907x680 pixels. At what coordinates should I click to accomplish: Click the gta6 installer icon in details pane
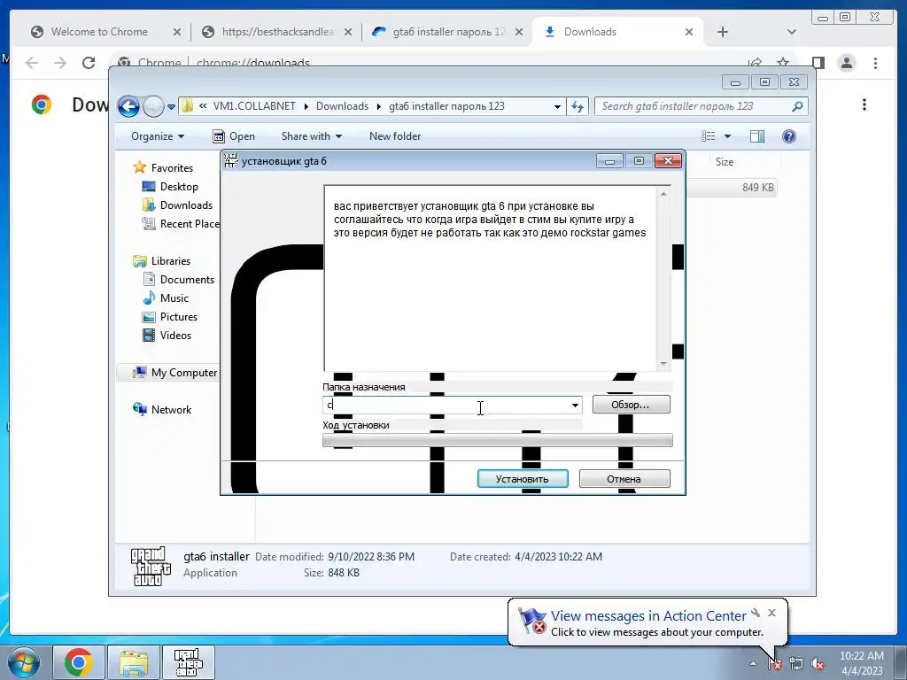pyautogui.click(x=151, y=566)
